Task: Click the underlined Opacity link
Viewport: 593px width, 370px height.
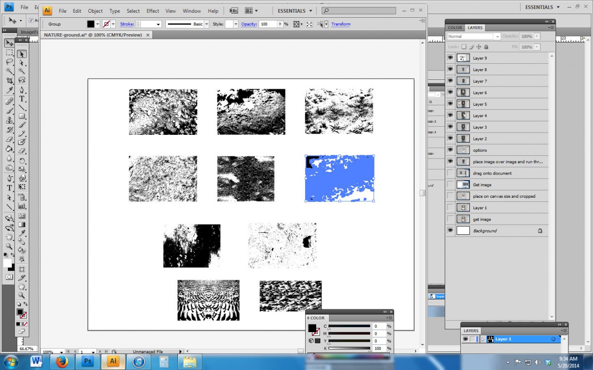Action: tap(249, 24)
